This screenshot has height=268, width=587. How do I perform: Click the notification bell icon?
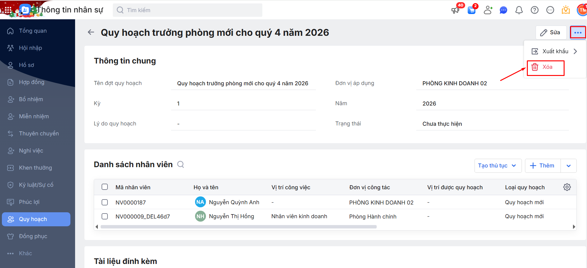pyautogui.click(x=519, y=10)
